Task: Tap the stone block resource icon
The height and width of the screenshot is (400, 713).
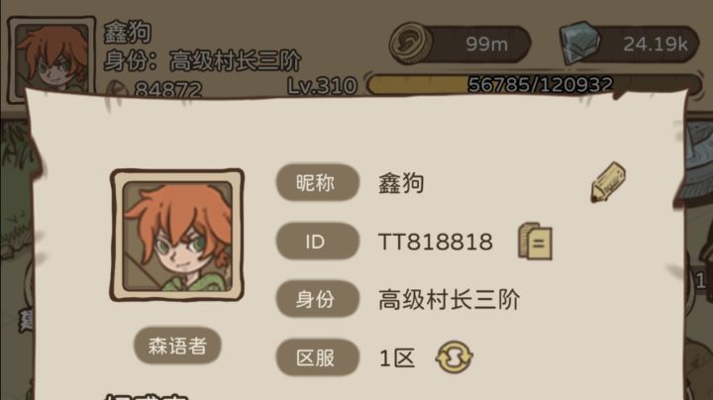Action: click(x=579, y=43)
